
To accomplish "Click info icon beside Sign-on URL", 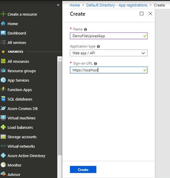I will (96, 64).
